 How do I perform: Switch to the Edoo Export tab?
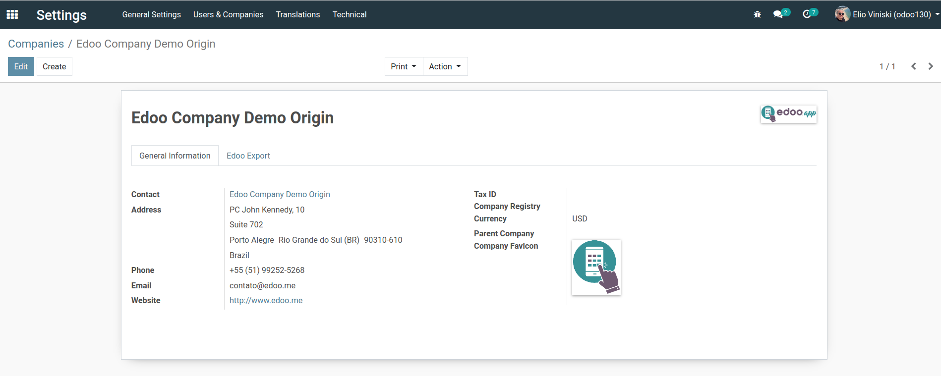coord(248,156)
